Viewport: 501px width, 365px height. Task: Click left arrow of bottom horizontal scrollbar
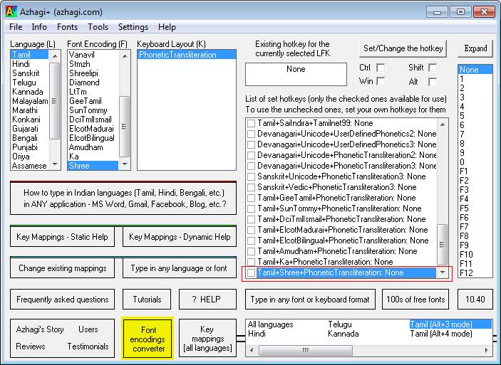tap(252, 350)
